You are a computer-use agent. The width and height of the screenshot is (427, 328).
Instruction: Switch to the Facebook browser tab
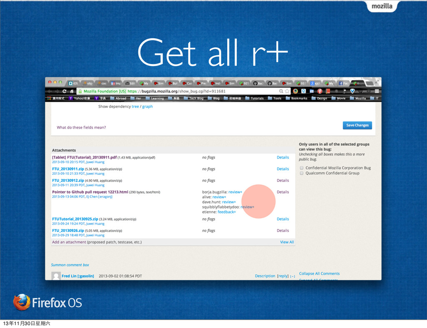(344, 83)
